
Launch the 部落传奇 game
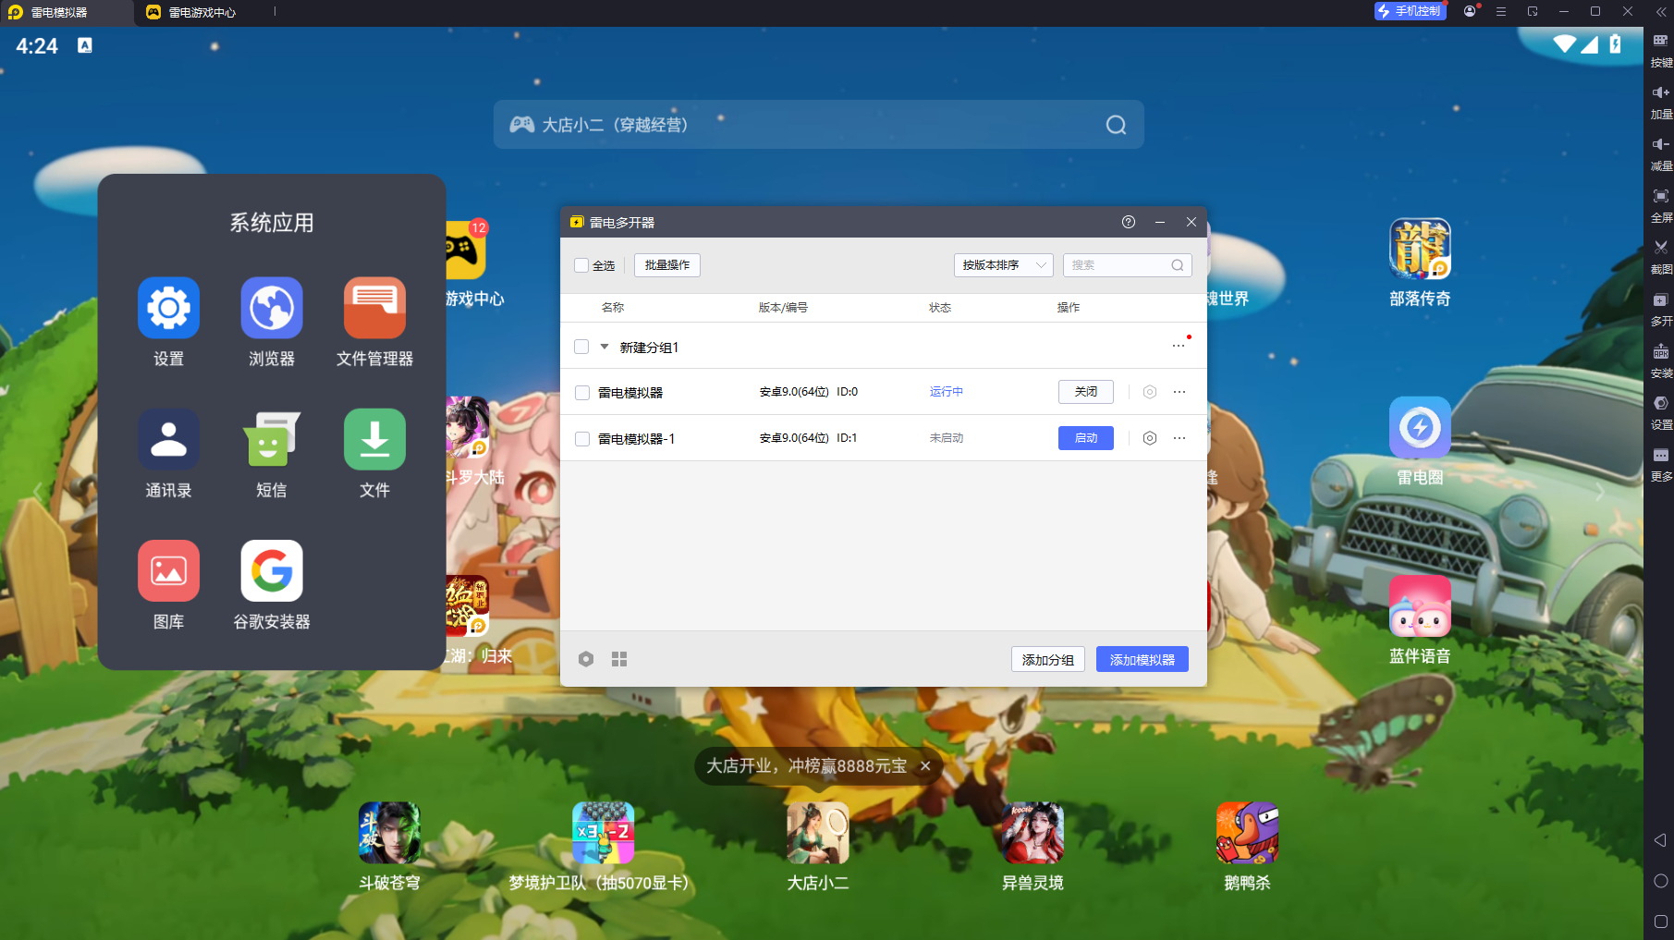pos(1420,249)
